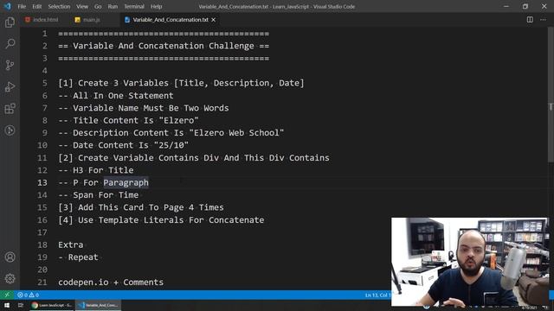
Task: Click the line "[1] Create 3 Variables [Title, Description, Date]"
Action: click(x=181, y=83)
